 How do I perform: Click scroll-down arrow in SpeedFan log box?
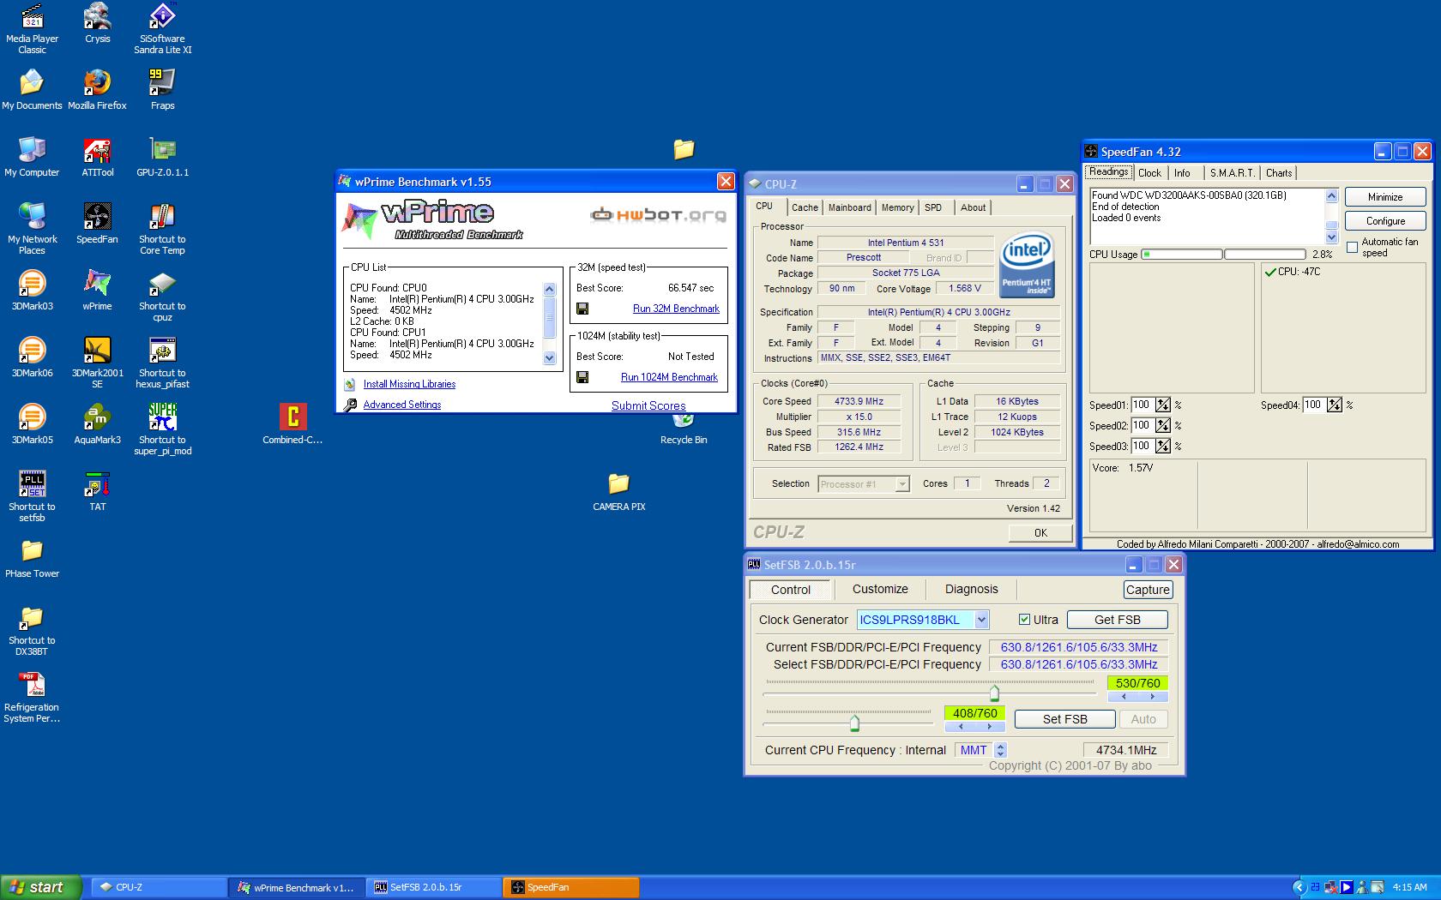1331,237
